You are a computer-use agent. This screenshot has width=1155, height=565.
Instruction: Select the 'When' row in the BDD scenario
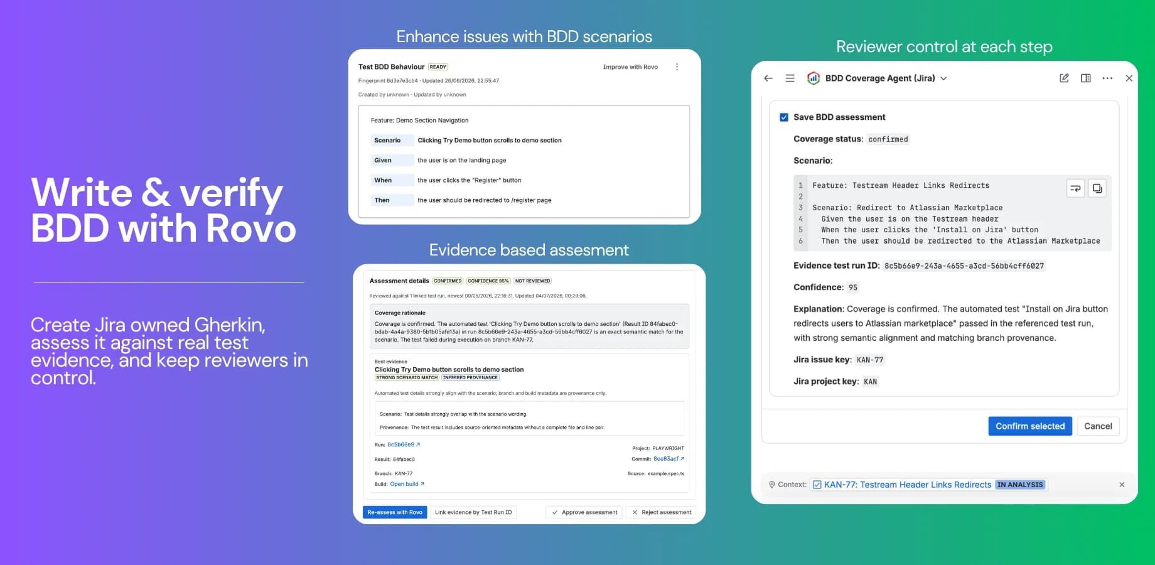point(524,180)
